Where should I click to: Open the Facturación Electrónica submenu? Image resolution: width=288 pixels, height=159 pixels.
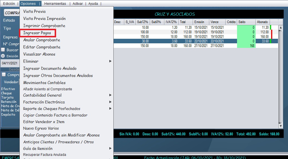click(67, 102)
